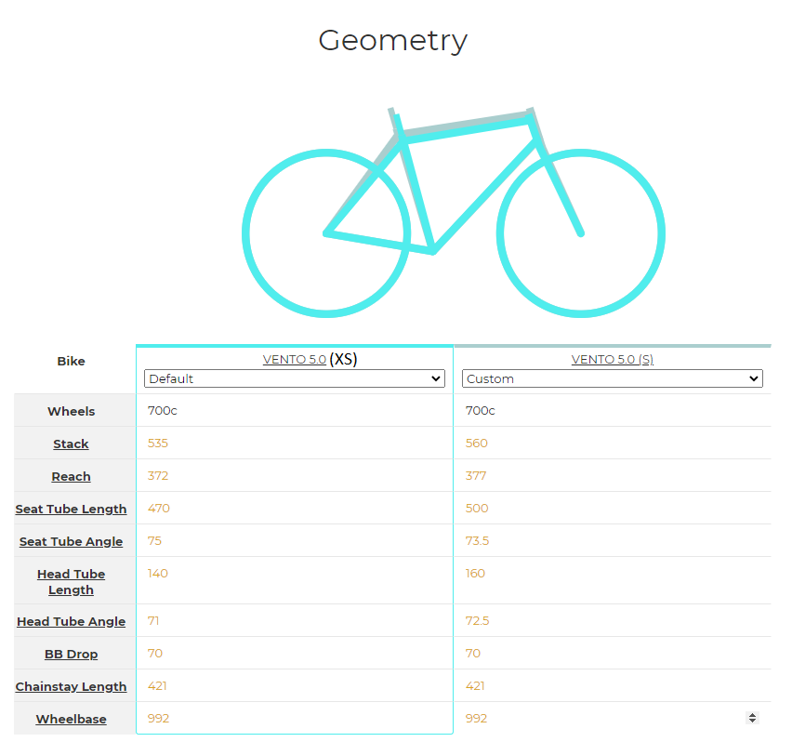Click the Stack definition link

pyautogui.click(x=71, y=444)
